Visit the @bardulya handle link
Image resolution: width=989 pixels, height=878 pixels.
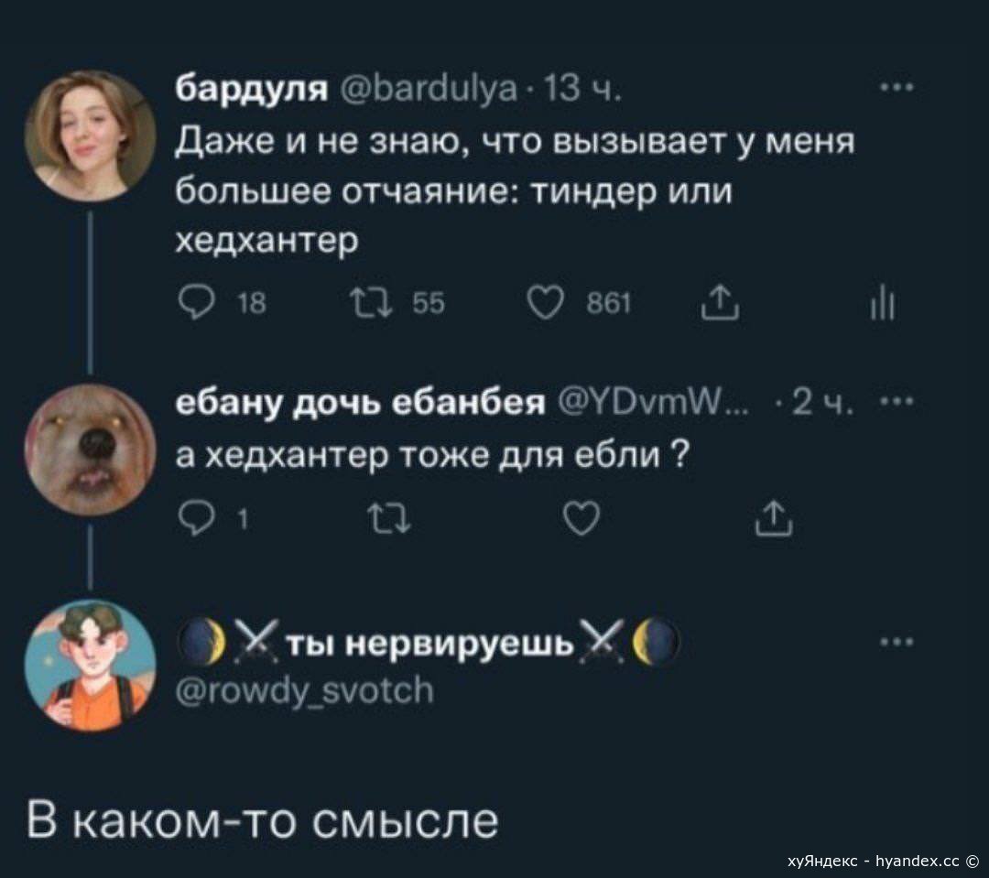(x=429, y=91)
